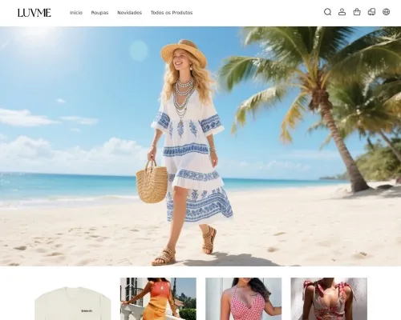Open the orange dress product thumbnail
This screenshot has height=320, width=401.
[x=158, y=299]
